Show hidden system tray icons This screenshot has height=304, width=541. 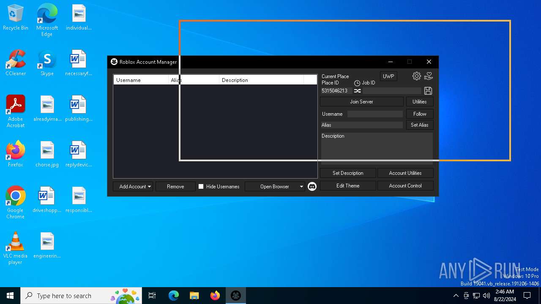click(x=456, y=296)
